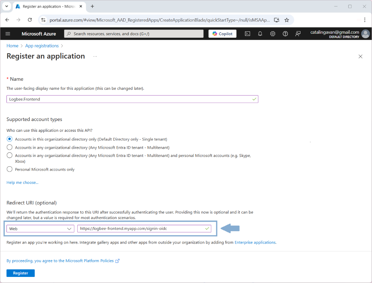Navigate to App registrations breadcrumb

click(x=42, y=46)
